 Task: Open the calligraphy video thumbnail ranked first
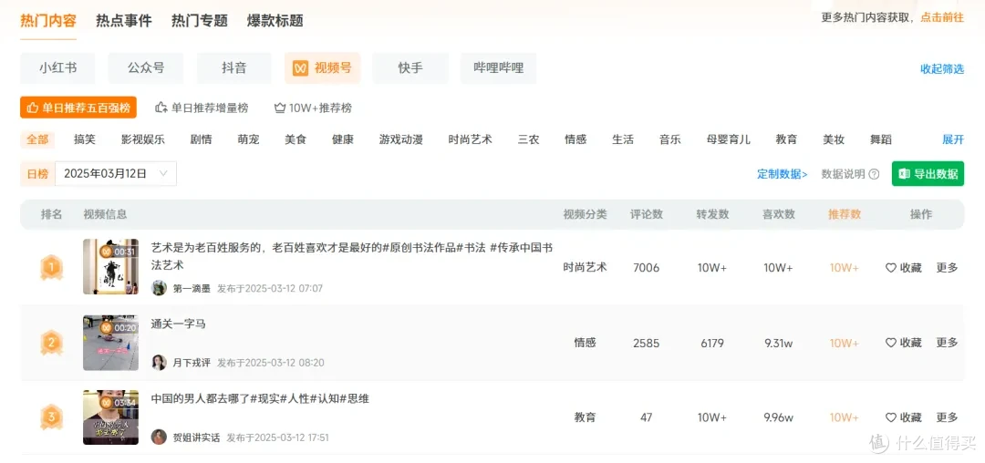pyautogui.click(x=110, y=267)
